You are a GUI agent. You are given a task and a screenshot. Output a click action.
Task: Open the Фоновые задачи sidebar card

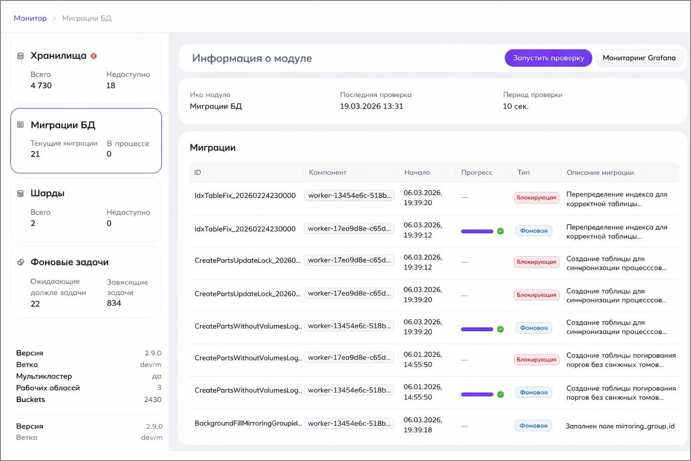(x=86, y=282)
